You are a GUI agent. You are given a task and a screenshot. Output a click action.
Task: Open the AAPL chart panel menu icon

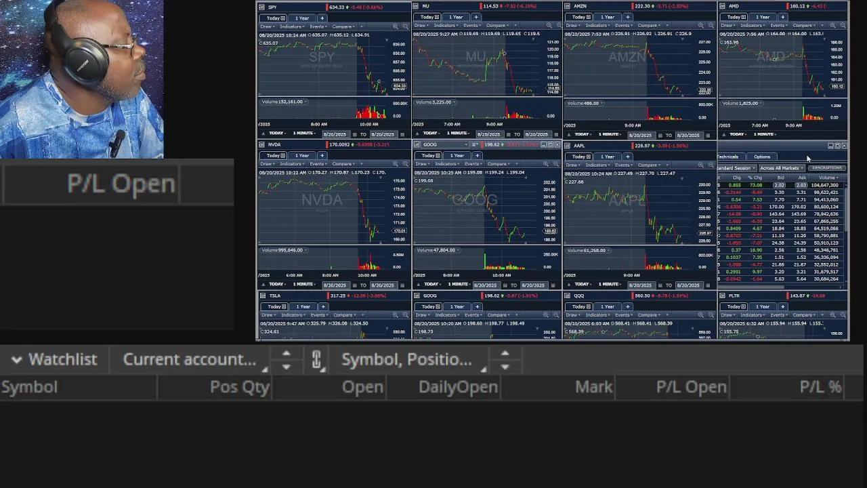coord(568,145)
